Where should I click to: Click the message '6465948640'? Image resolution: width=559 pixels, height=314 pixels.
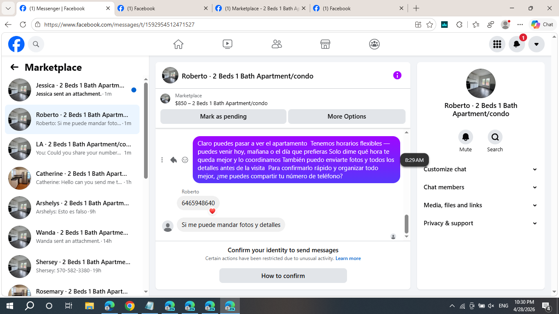tap(198, 203)
